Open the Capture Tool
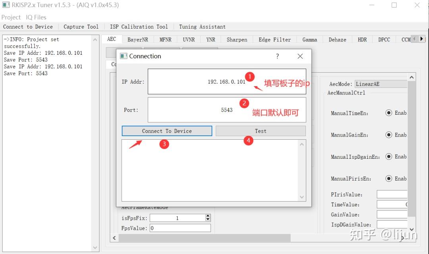Viewport: 429px width, 254px height. (x=81, y=27)
